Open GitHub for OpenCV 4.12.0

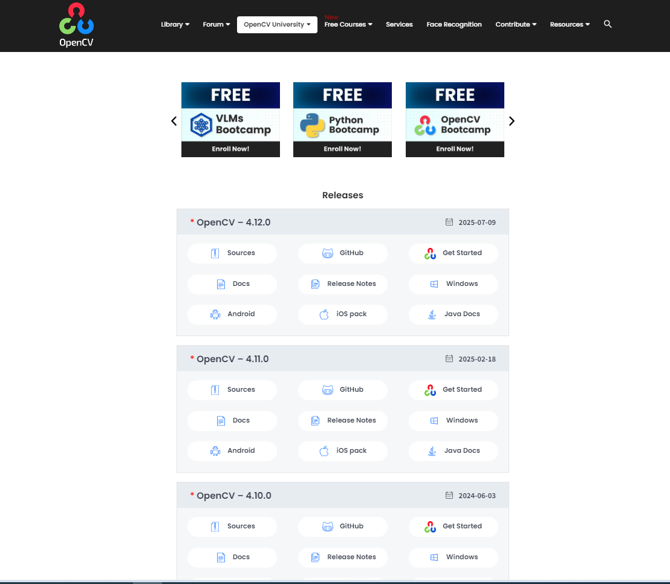pos(343,253)
